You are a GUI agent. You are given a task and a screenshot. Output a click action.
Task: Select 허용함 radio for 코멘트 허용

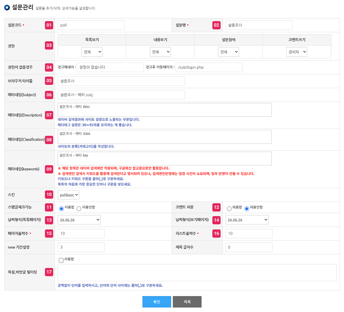pyautogui.click(x=229, y=209)
